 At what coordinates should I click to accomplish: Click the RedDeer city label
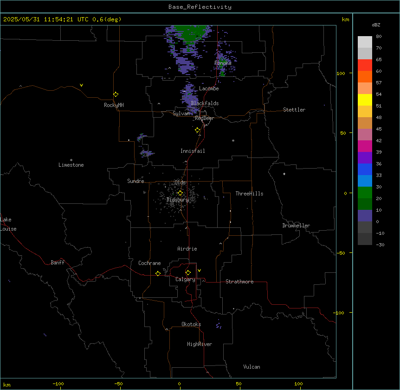(204, 118)
